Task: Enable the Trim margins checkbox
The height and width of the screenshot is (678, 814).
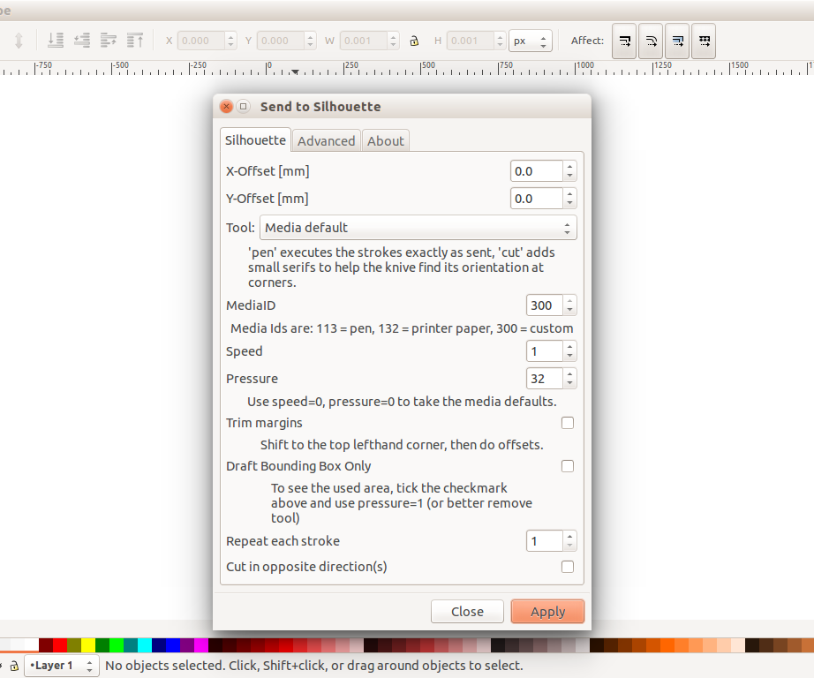Action: pos(568,422)
